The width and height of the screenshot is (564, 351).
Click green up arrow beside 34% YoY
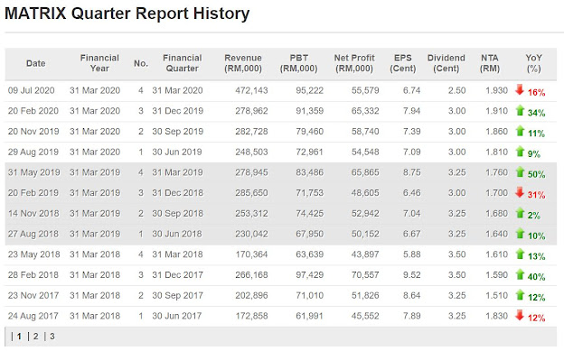coord(520,110)
